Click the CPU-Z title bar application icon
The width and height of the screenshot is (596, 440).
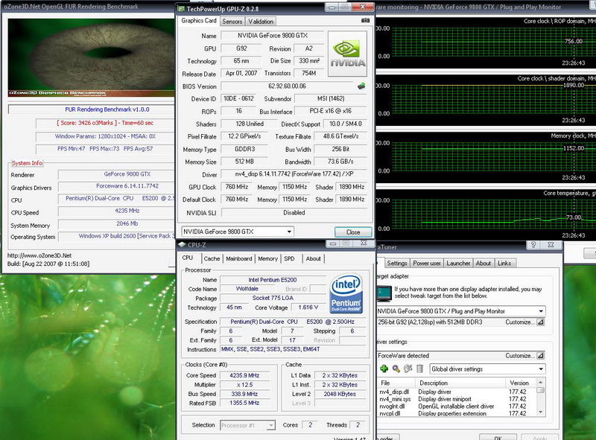pyautogui.click(x=182, y=245)
